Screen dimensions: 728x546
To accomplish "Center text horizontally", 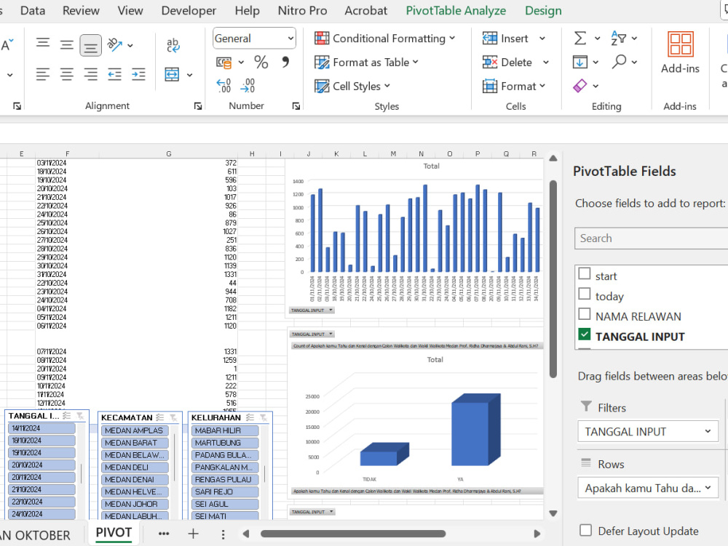I will 67,74.
